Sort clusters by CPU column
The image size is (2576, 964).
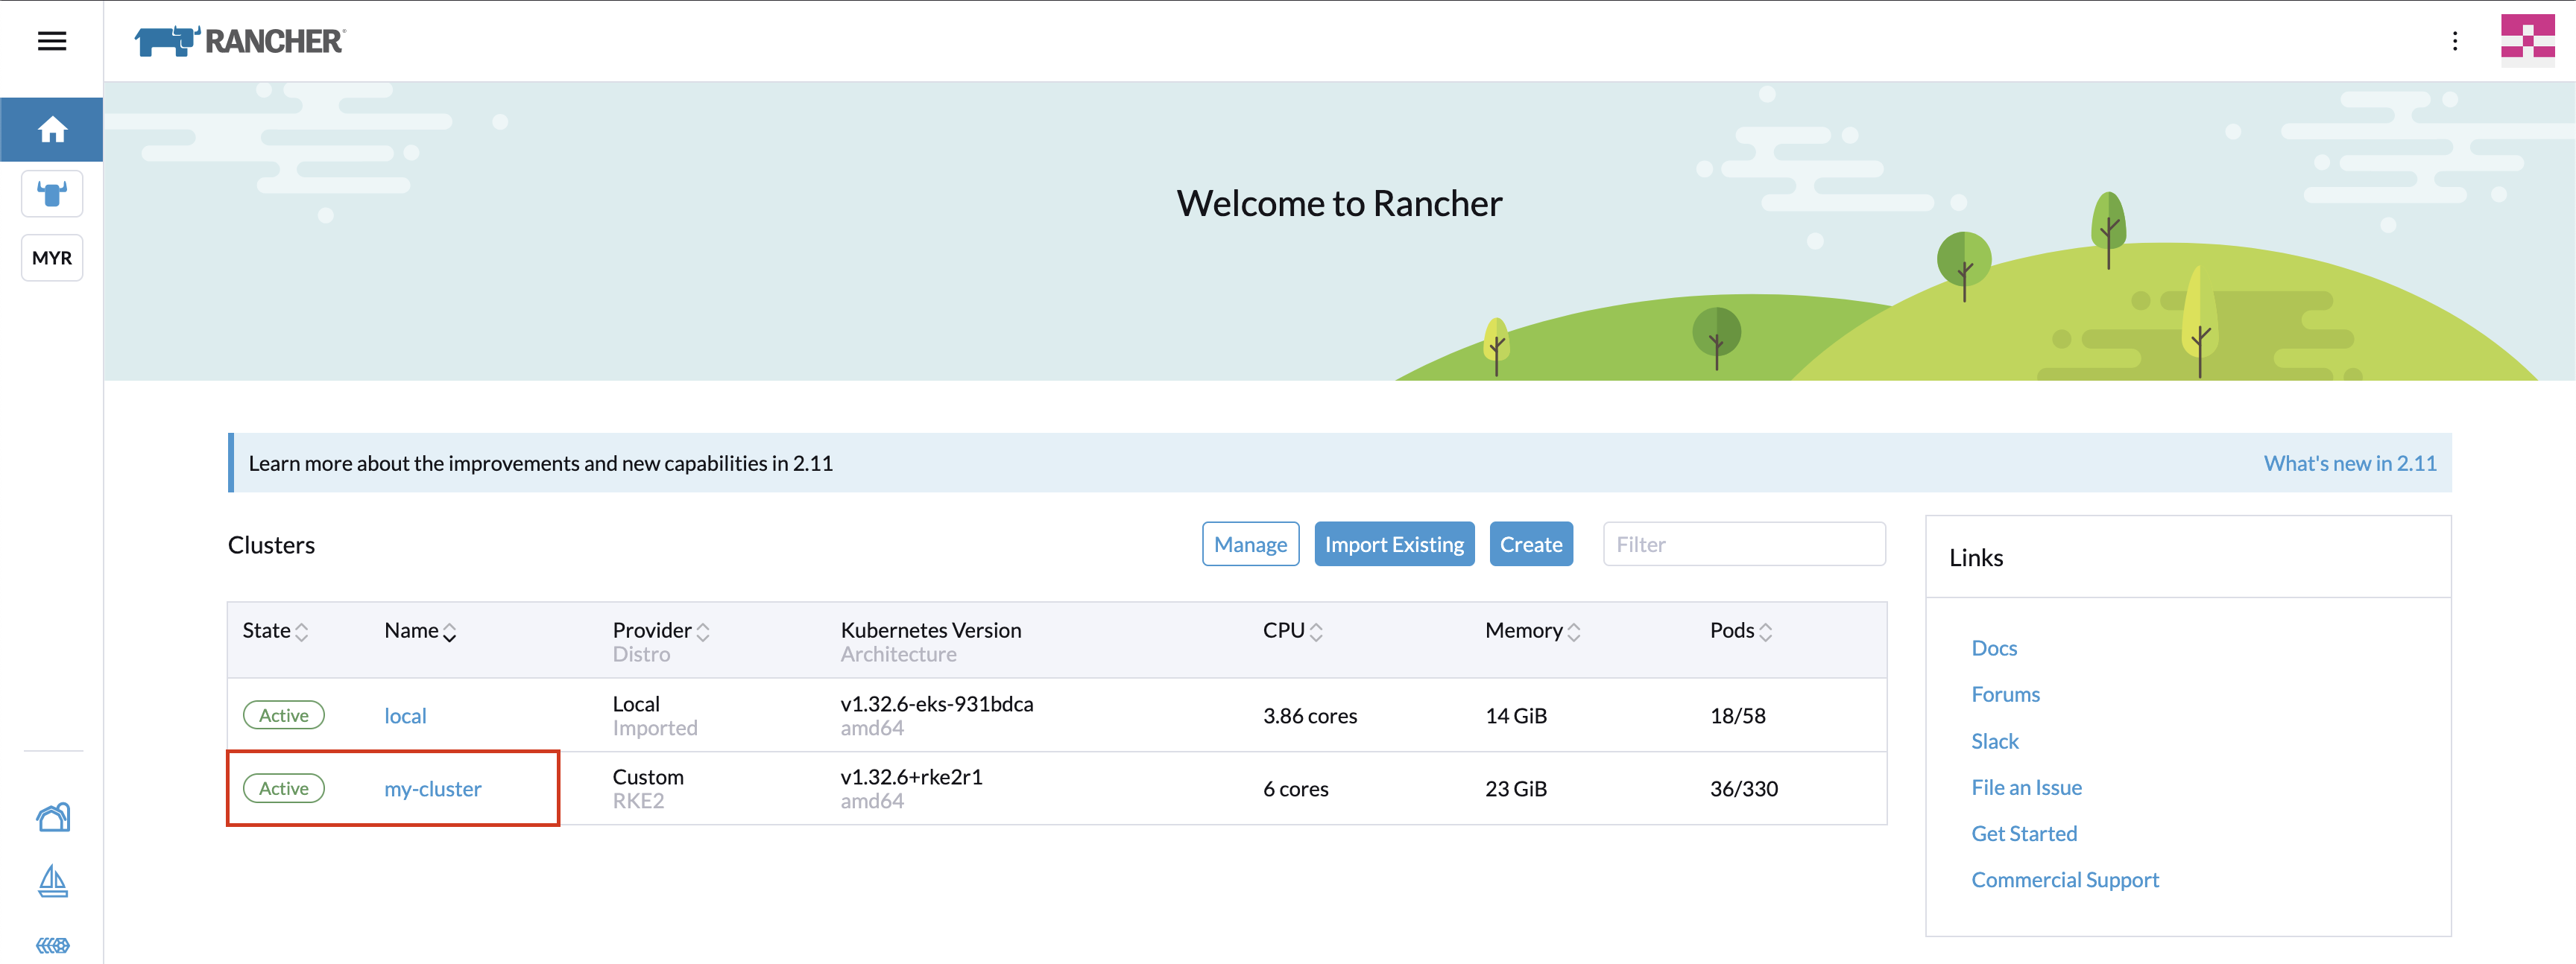(1292, 630)
